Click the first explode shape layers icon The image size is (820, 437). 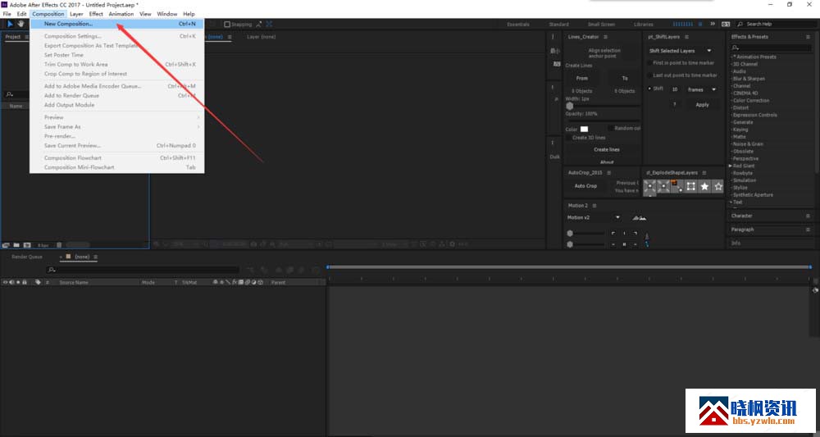coord(649,187)
